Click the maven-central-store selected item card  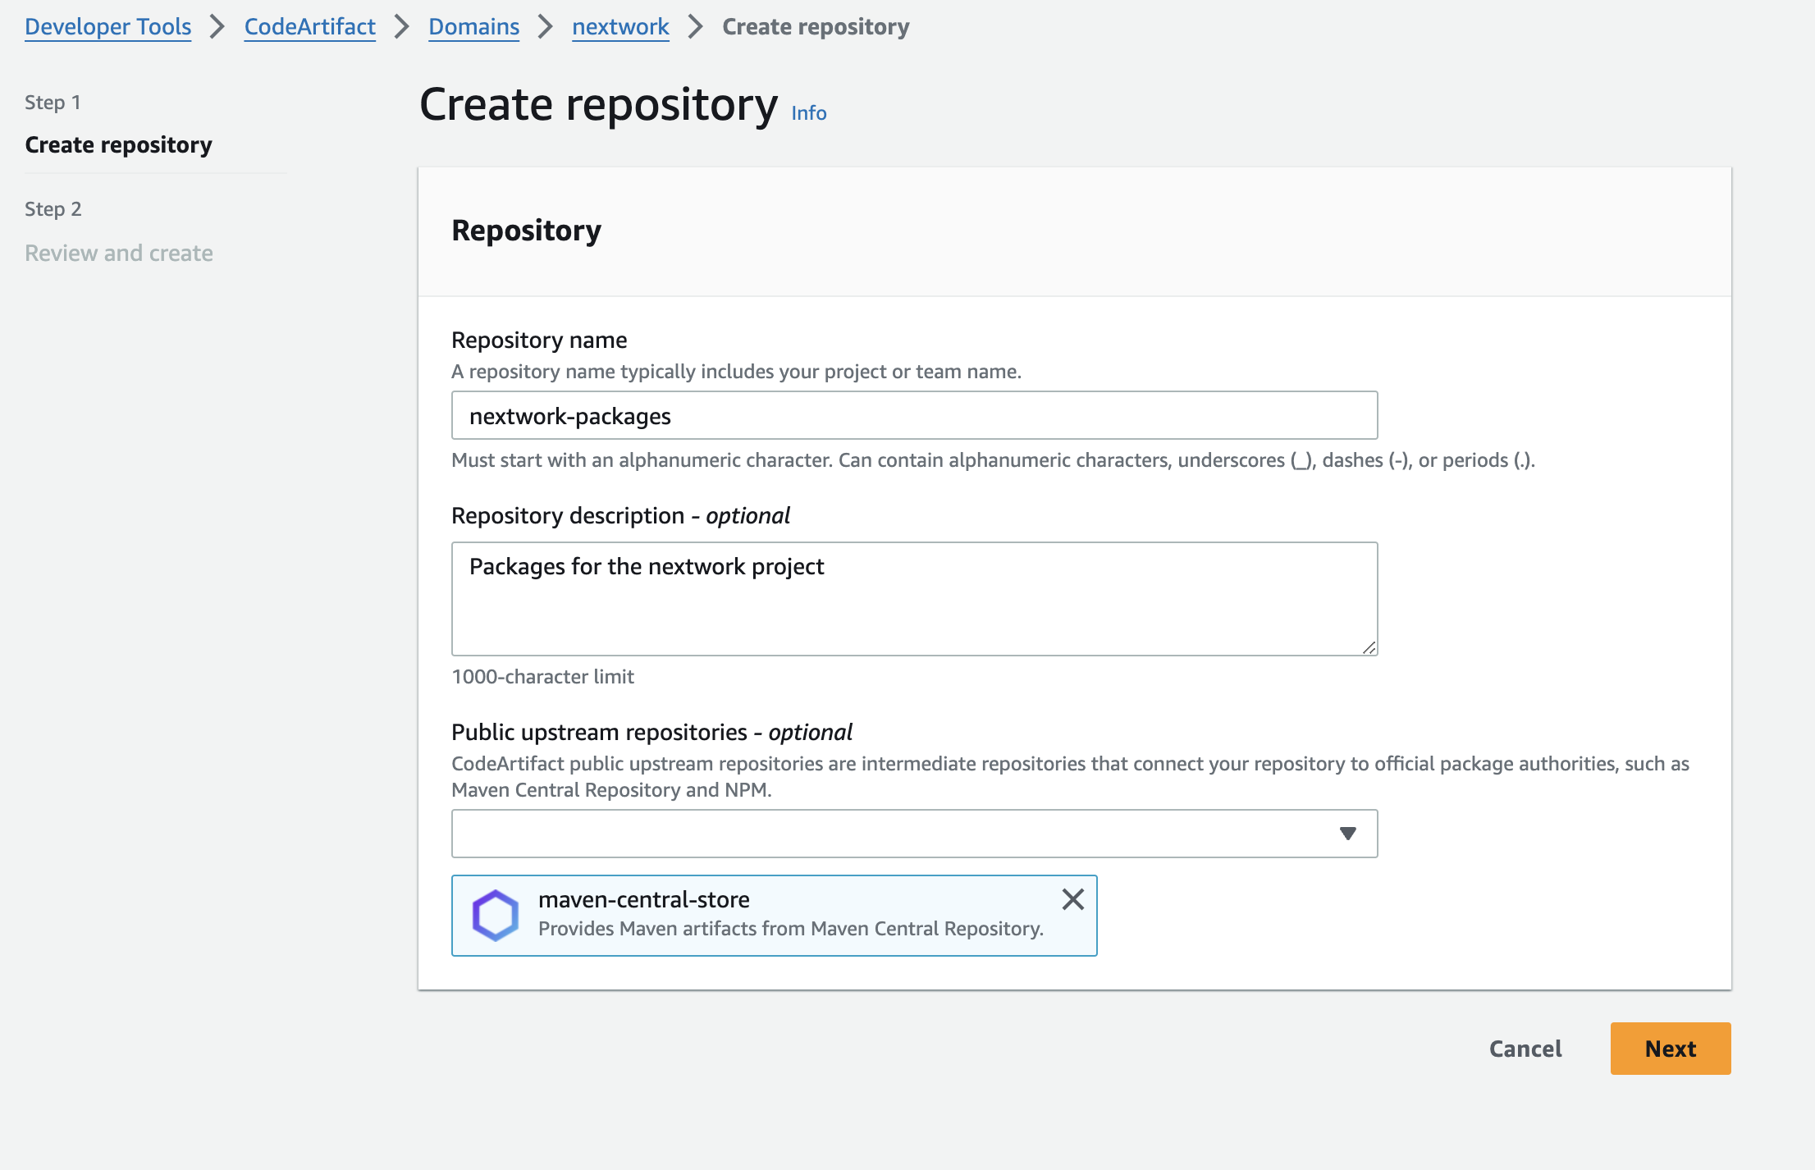(x=773, y=915)
